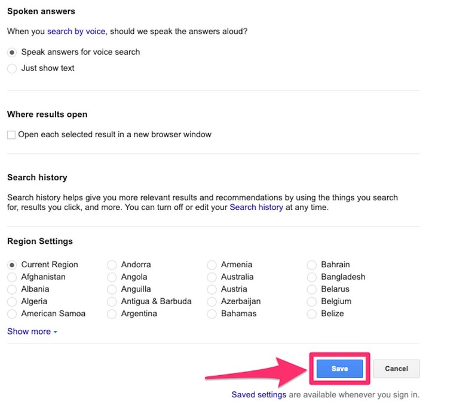Select Azerbaijan in the region list
472x402 pixels.
212,302
